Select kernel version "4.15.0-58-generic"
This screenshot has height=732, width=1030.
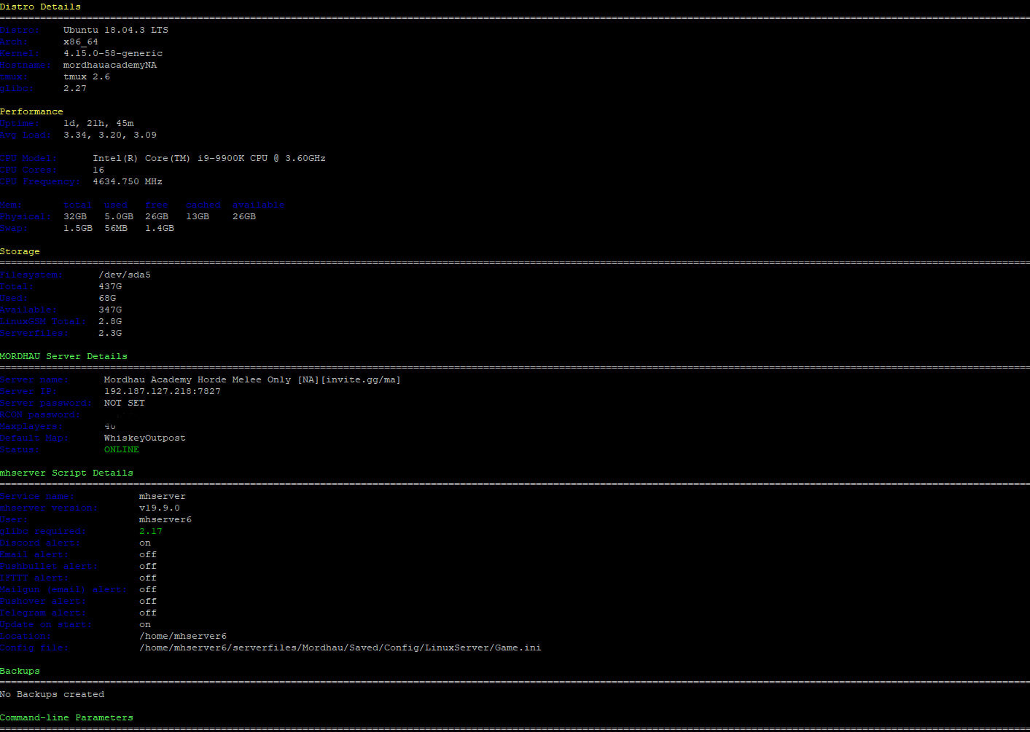pos(113,53)
